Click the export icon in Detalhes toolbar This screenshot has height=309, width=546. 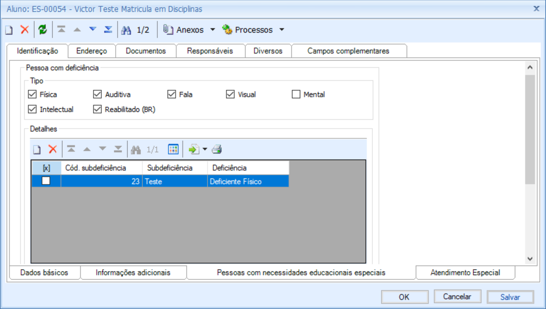coord(194,150)
